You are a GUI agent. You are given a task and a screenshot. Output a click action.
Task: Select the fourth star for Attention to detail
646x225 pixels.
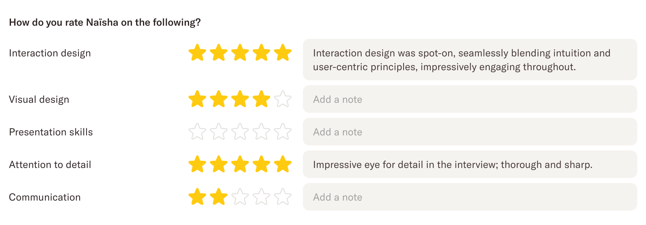click(x=261, y=165)
